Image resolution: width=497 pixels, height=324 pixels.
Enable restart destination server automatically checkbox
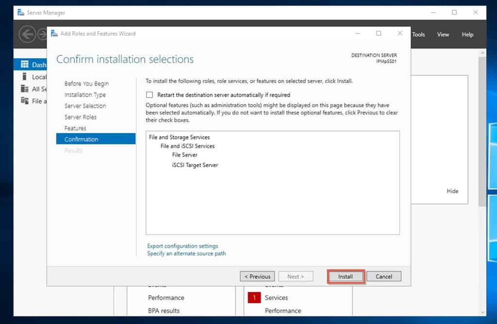[149, 95]
